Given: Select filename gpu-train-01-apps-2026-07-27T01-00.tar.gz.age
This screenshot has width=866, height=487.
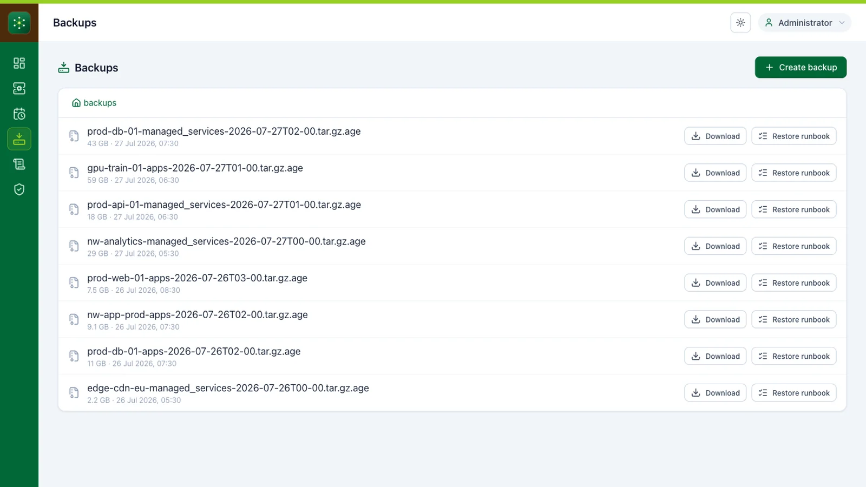Looking at the screenshot, I should 195,168.
